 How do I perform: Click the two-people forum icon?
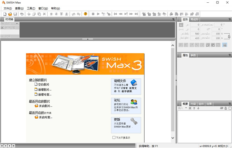click(134, 102)
